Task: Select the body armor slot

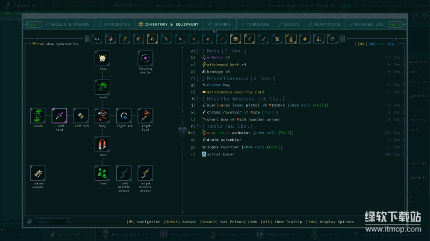Action: pyautogui.click(x=102, y=115)
